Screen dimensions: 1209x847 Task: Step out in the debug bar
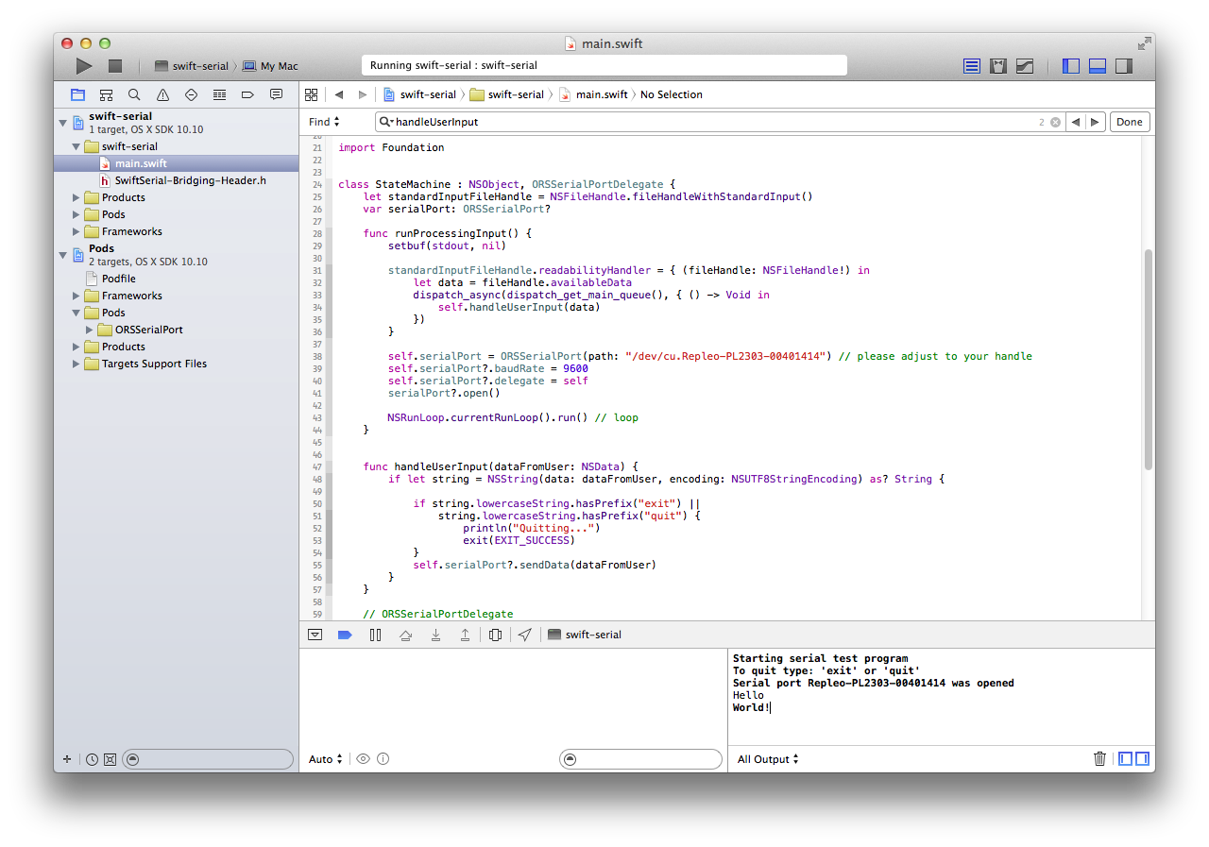pyautogui.click(x=465, y=635)
